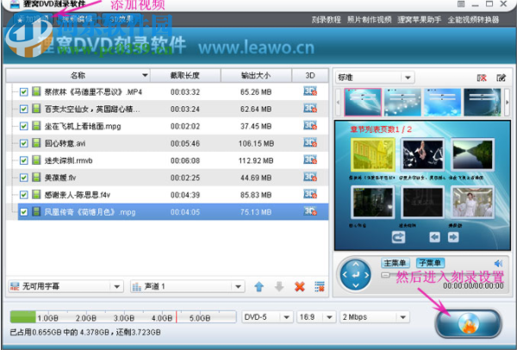The image size is (517, 350).
Task: Open 照片制作视频 link
Action: coord(370,20)
